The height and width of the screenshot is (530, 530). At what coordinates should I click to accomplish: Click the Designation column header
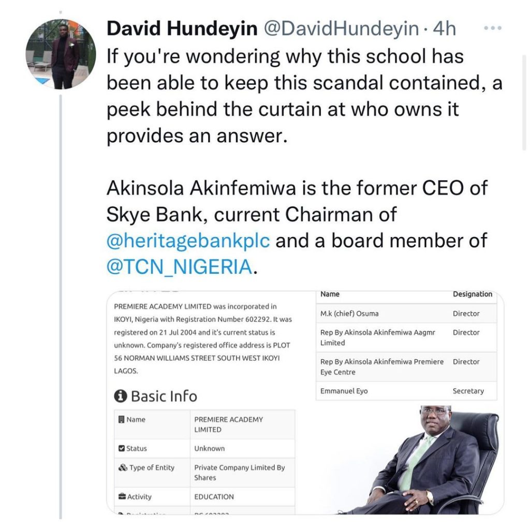coord(472,294)
